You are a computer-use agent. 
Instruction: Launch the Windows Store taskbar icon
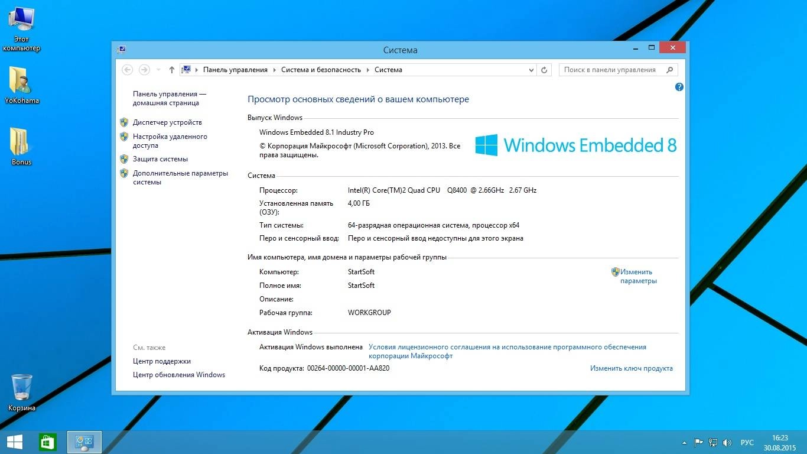(x=48, y=442)
